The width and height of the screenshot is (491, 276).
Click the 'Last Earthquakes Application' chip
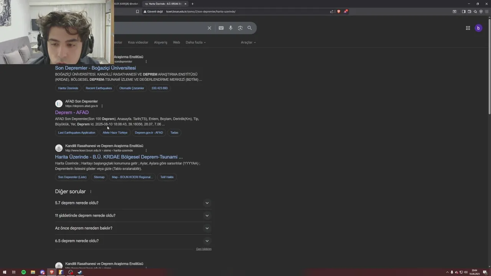point(77,133)
